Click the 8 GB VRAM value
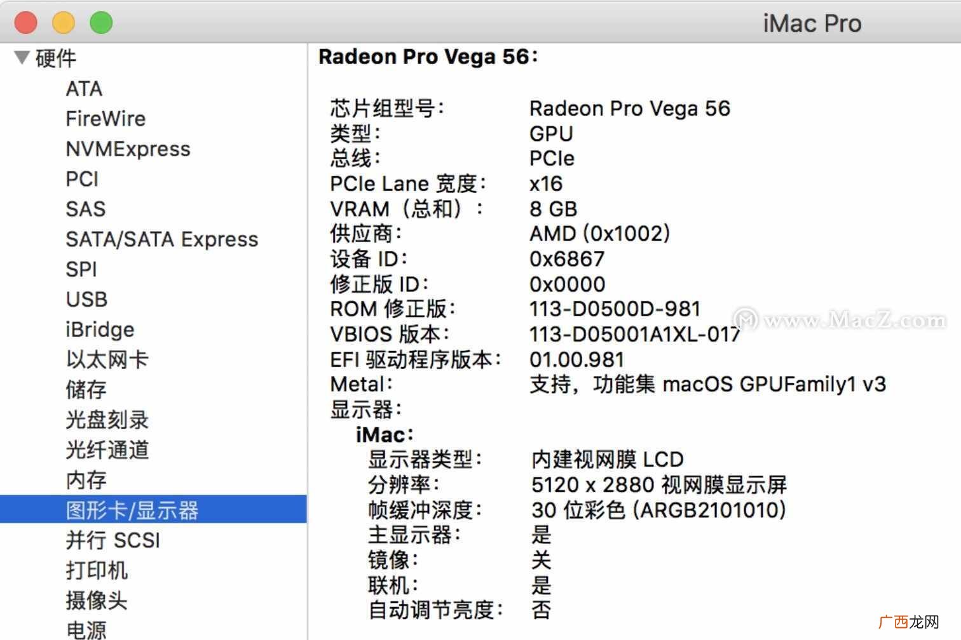 click(x=553, y=209)
